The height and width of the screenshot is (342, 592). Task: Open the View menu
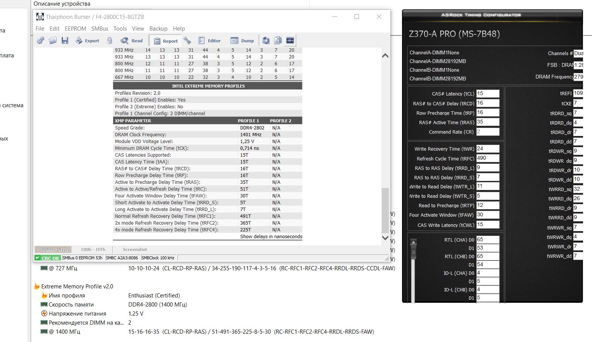tap(138, 29)
